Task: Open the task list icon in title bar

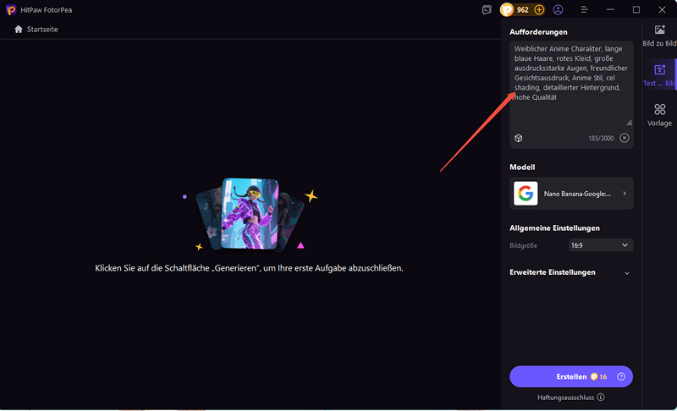Action: [487, 10]
